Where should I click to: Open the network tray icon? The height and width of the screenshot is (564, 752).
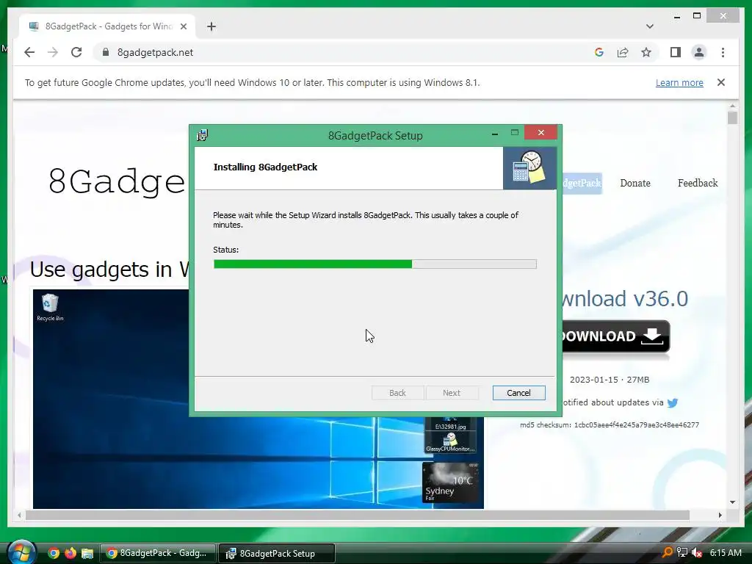[x=682, y=552]
